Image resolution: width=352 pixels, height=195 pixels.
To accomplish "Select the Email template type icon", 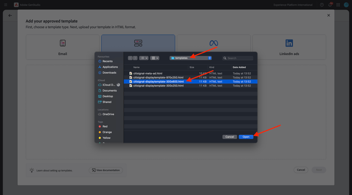I will coord(62,43).
